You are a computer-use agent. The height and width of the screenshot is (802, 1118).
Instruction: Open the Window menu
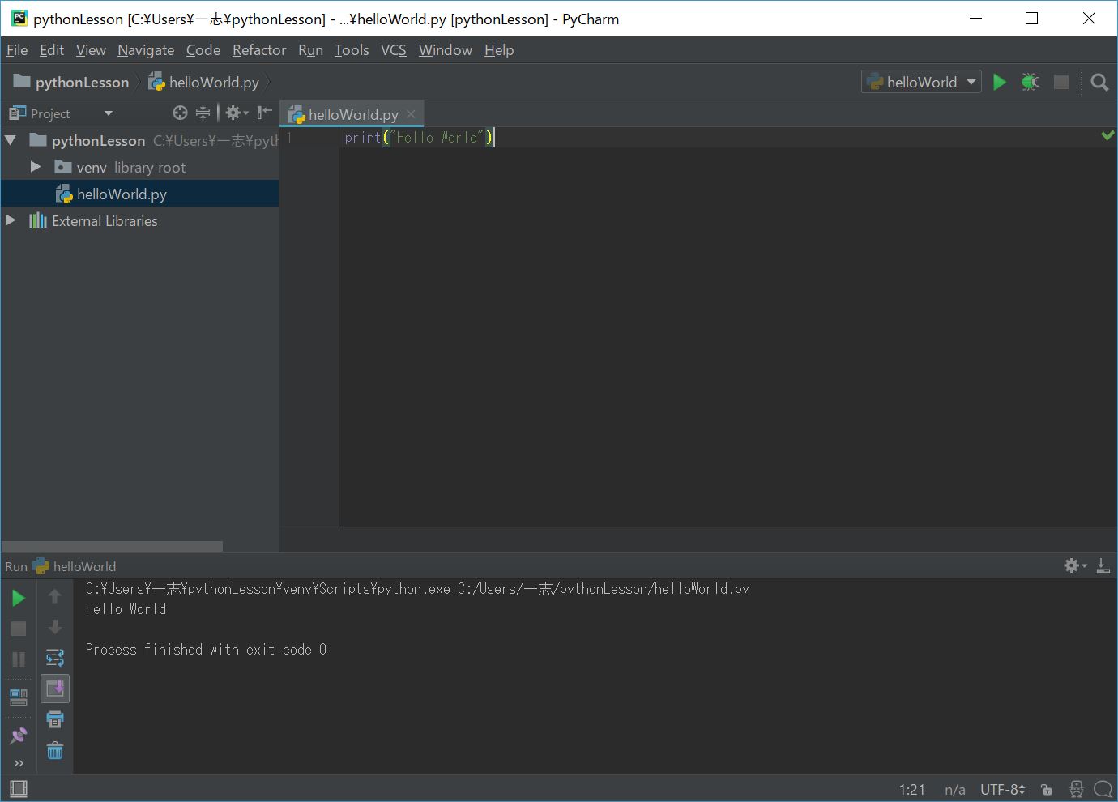click(446, 50)
